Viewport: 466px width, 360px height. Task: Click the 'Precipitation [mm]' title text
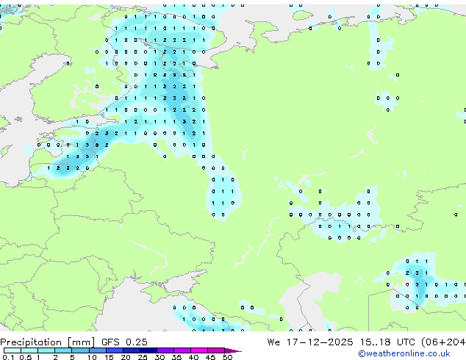(48, 342)
